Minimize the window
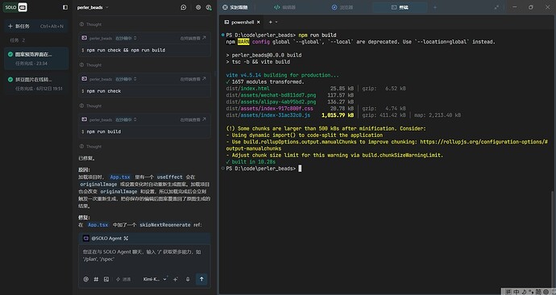Viewport: 556px width, 295px height. tap(515, 7)
